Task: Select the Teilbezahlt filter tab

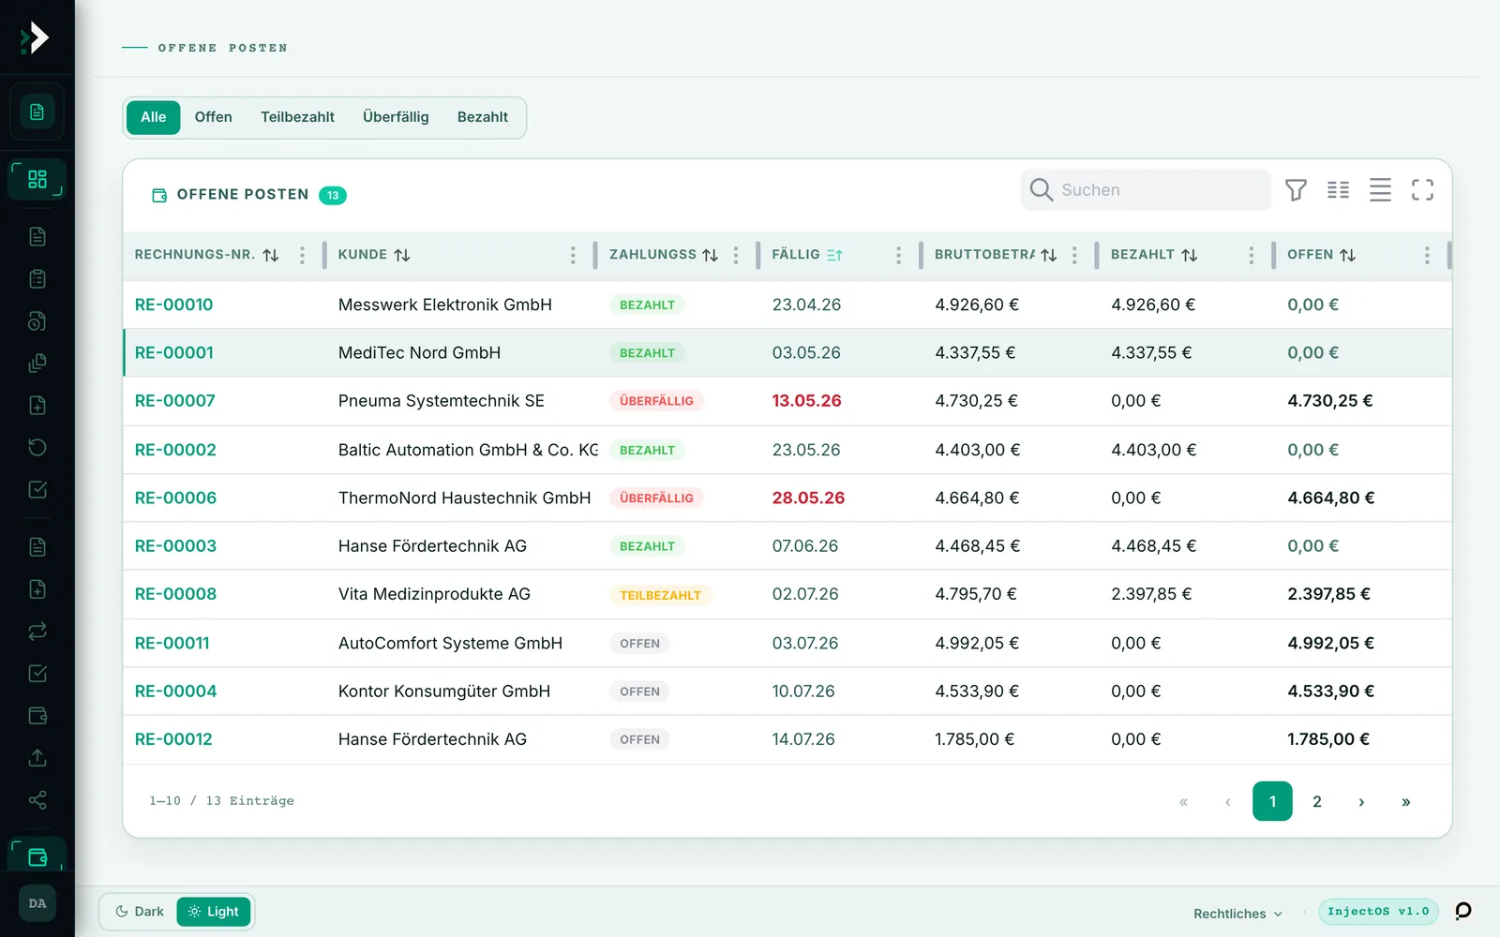Action: click(297, 117)
